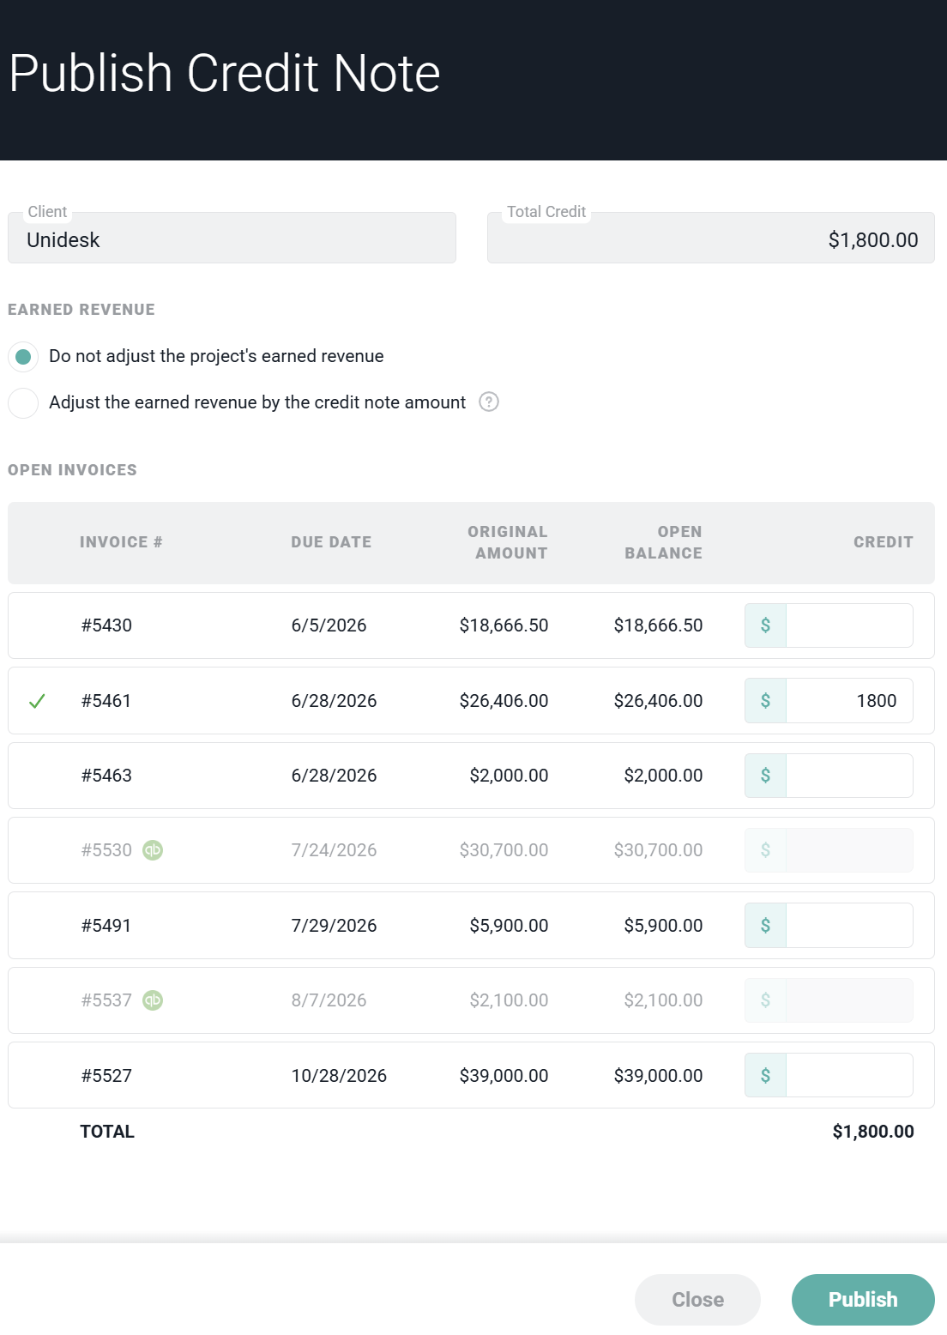Click invoice number #5463
The width and height of the screenshot is (947, 1335).
[106, 776]
